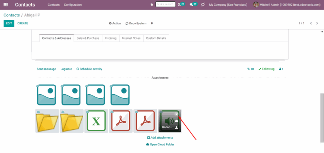This screenshot has width=324, height=153.
Task: Click the EDIT button
Action: [x=9, y=23]
